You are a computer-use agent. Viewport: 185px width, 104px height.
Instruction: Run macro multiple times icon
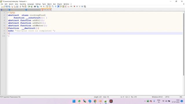[82, 6]
